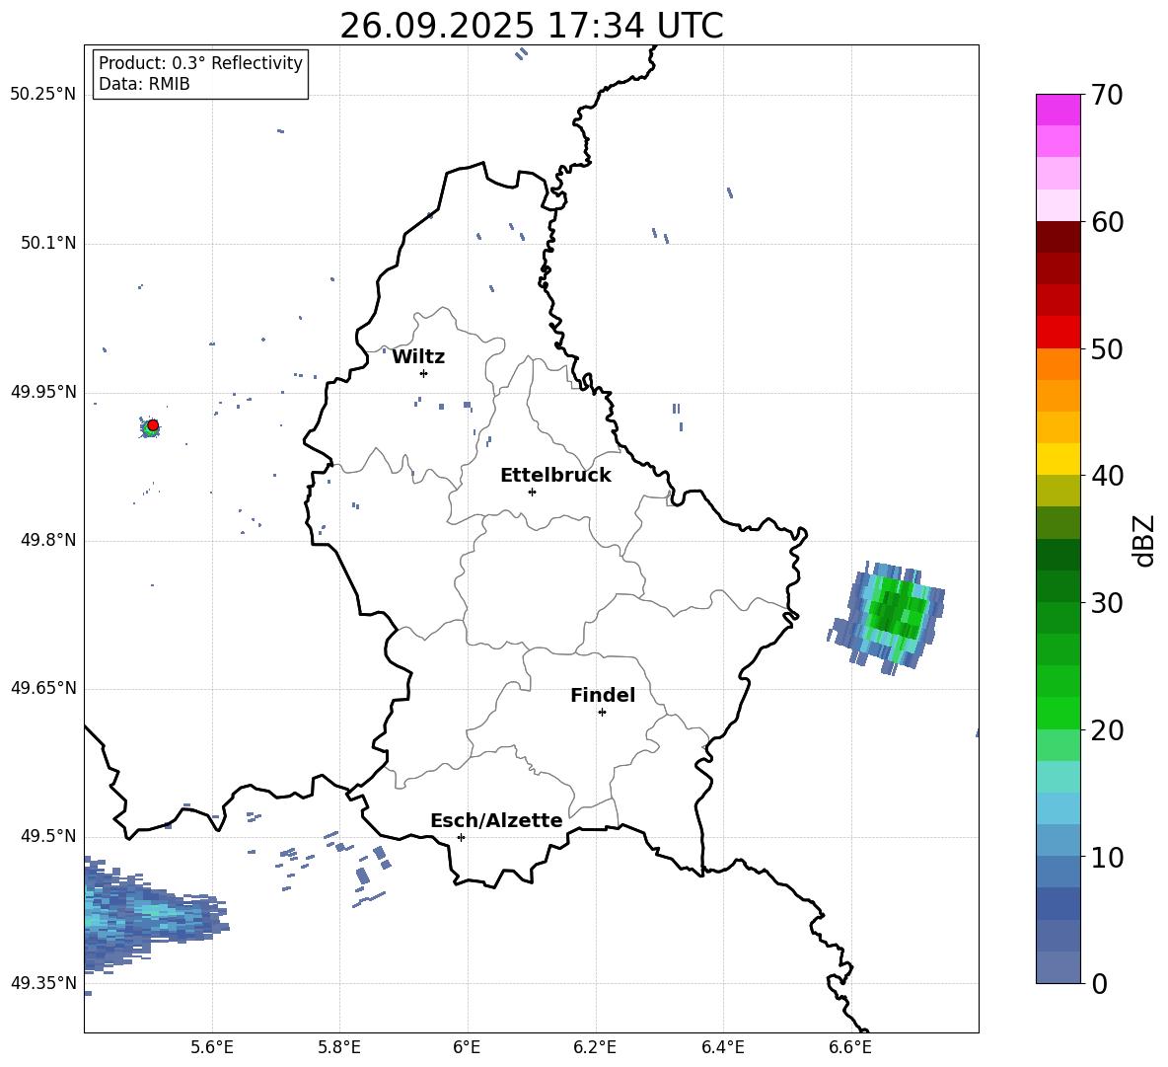
Task: Click the cross marker below Ettelbruck
Action: click(x=532, y=492)
